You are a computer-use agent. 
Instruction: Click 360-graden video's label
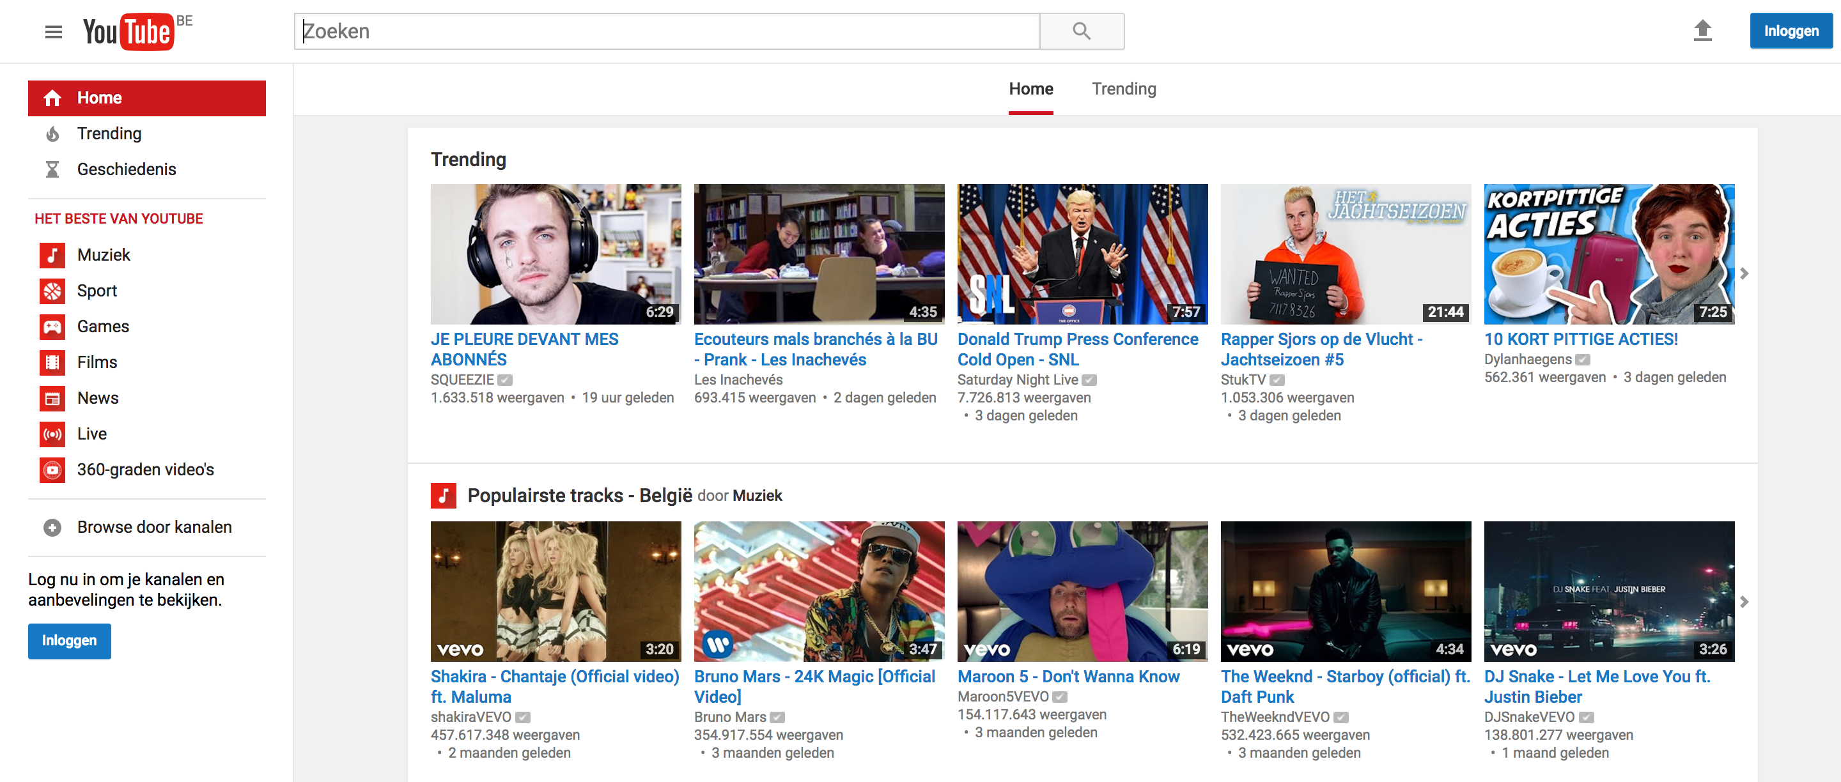coord(146,469)
